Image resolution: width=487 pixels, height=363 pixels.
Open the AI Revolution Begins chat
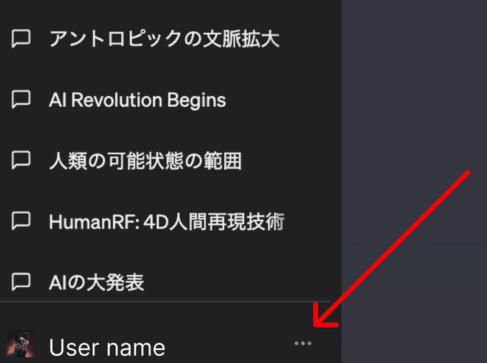[138, 100]
